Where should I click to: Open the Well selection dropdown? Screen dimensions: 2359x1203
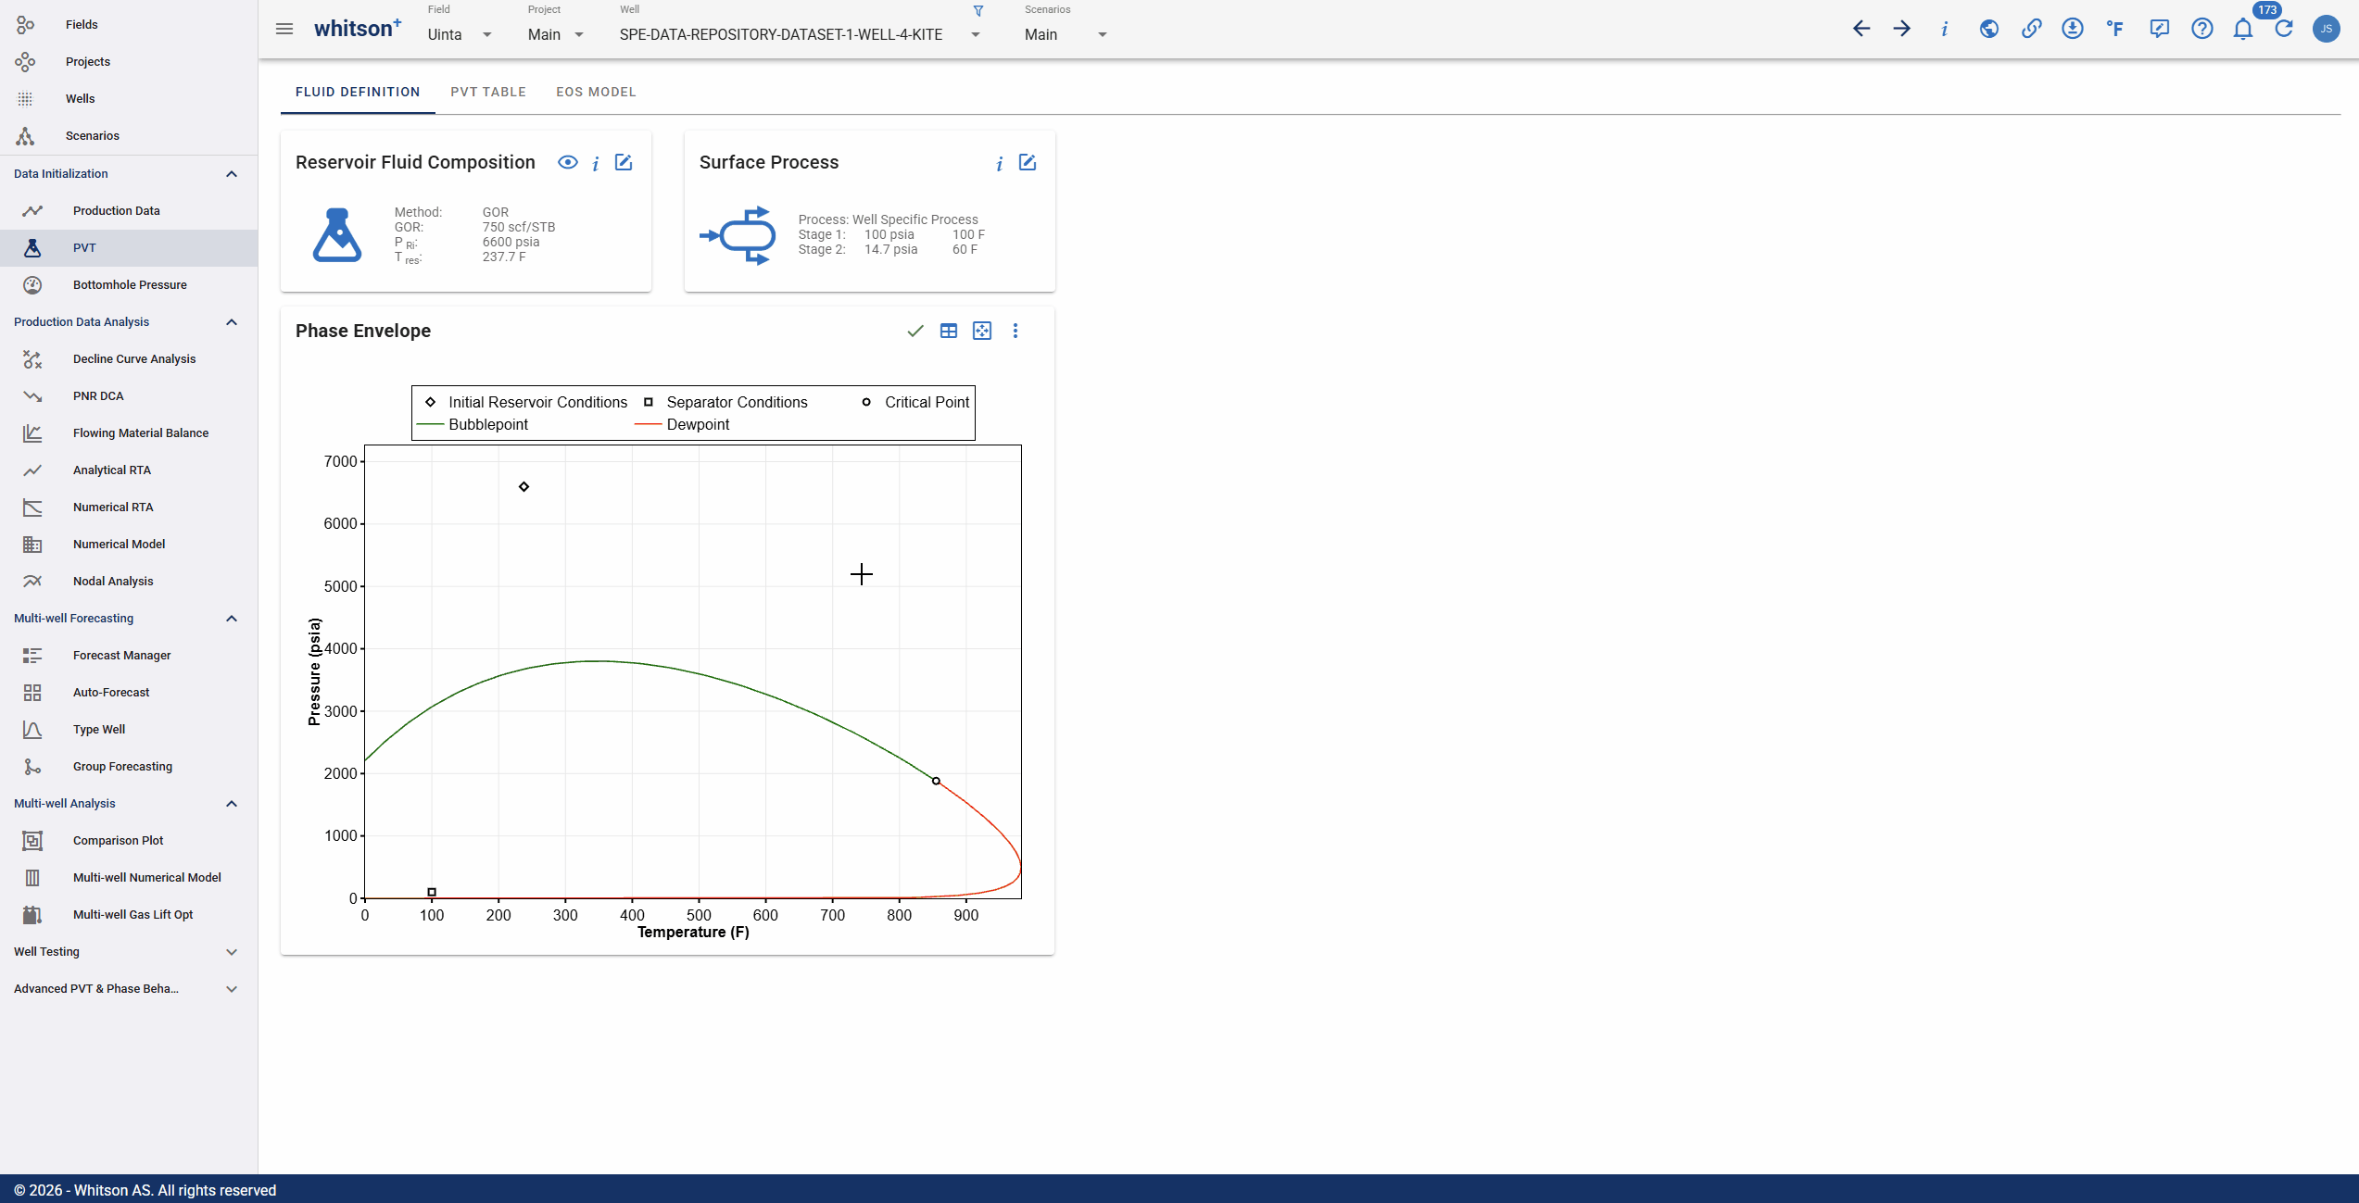click(x=800, y=34)
